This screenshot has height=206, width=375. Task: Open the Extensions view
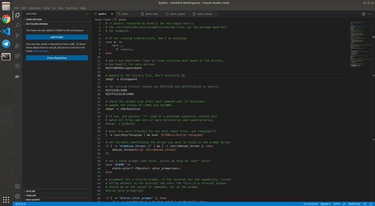click(17, 56)
